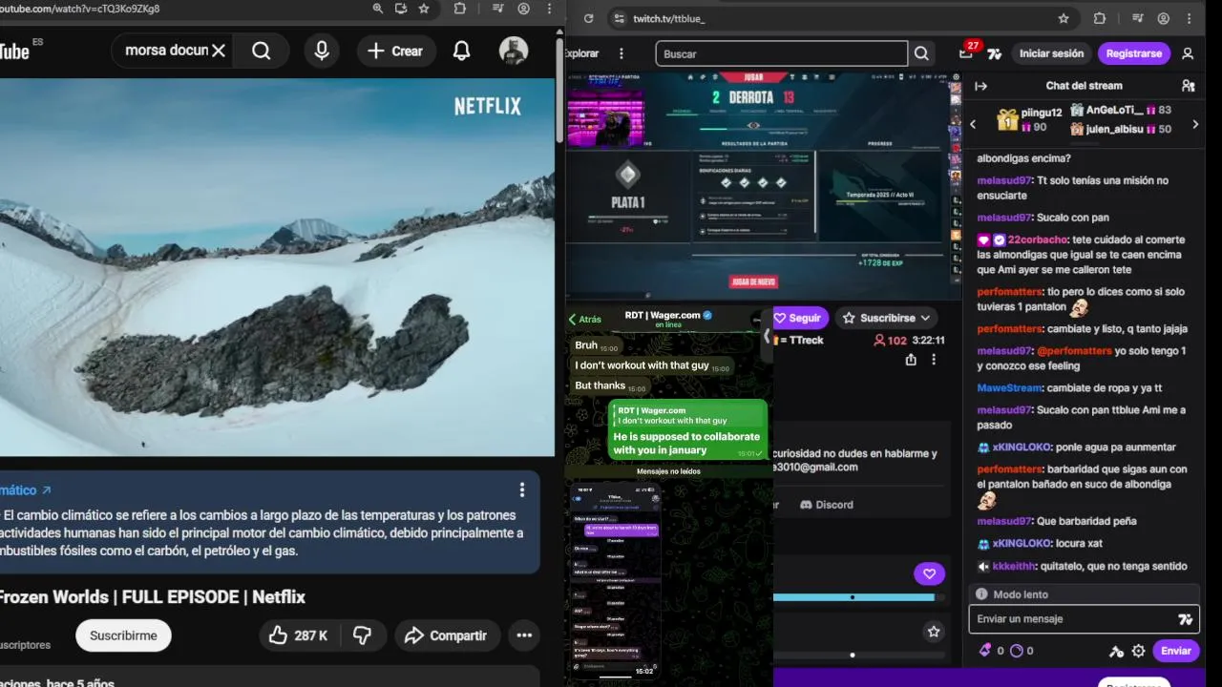The width and height of the screenshot is (1222, 687).
Task: Open extensions in the Twitch browser window
Action: [x=1099, y=18]
